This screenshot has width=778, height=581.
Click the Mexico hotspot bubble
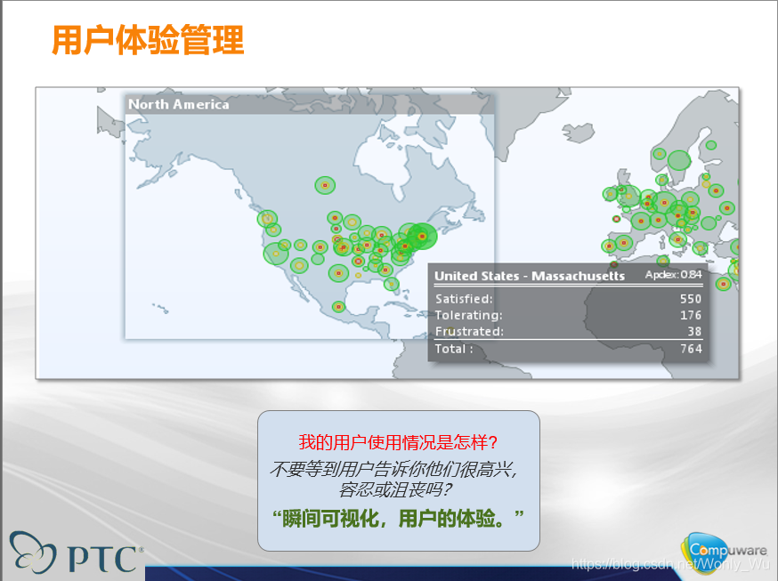click(x=338, y=307)
